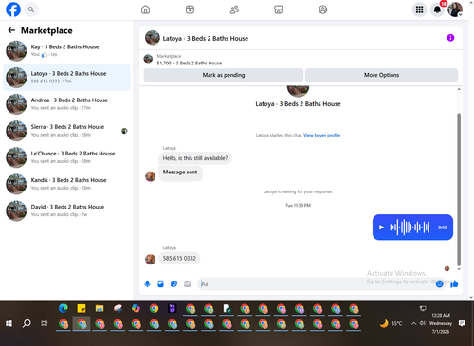This screenshot has height=346, width=474.
Task: Click the "Message sent" bubble
Action: pyautogui.click(x=180, y=173)
